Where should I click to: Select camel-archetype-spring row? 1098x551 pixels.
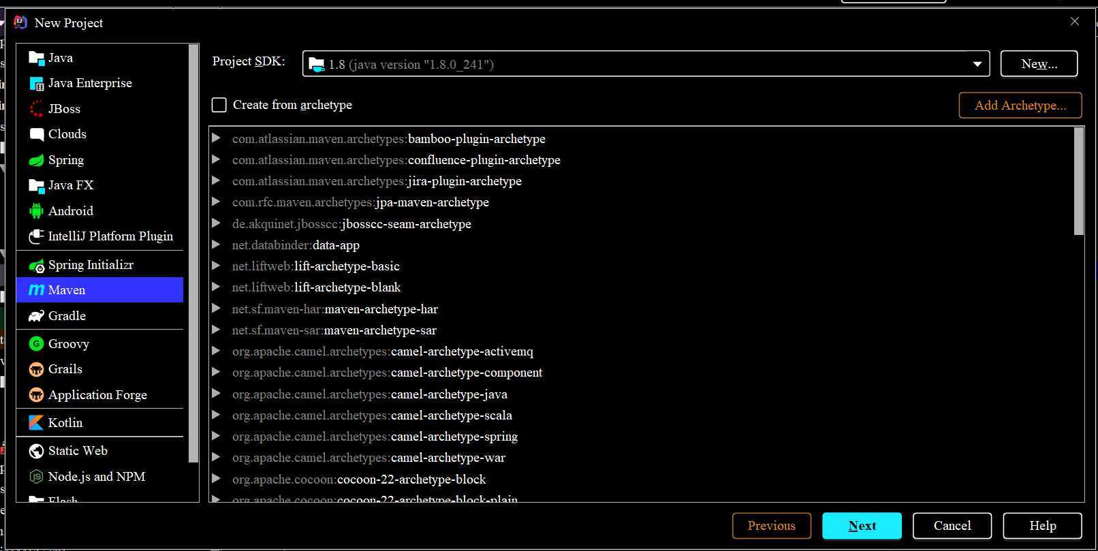point(641,436)
